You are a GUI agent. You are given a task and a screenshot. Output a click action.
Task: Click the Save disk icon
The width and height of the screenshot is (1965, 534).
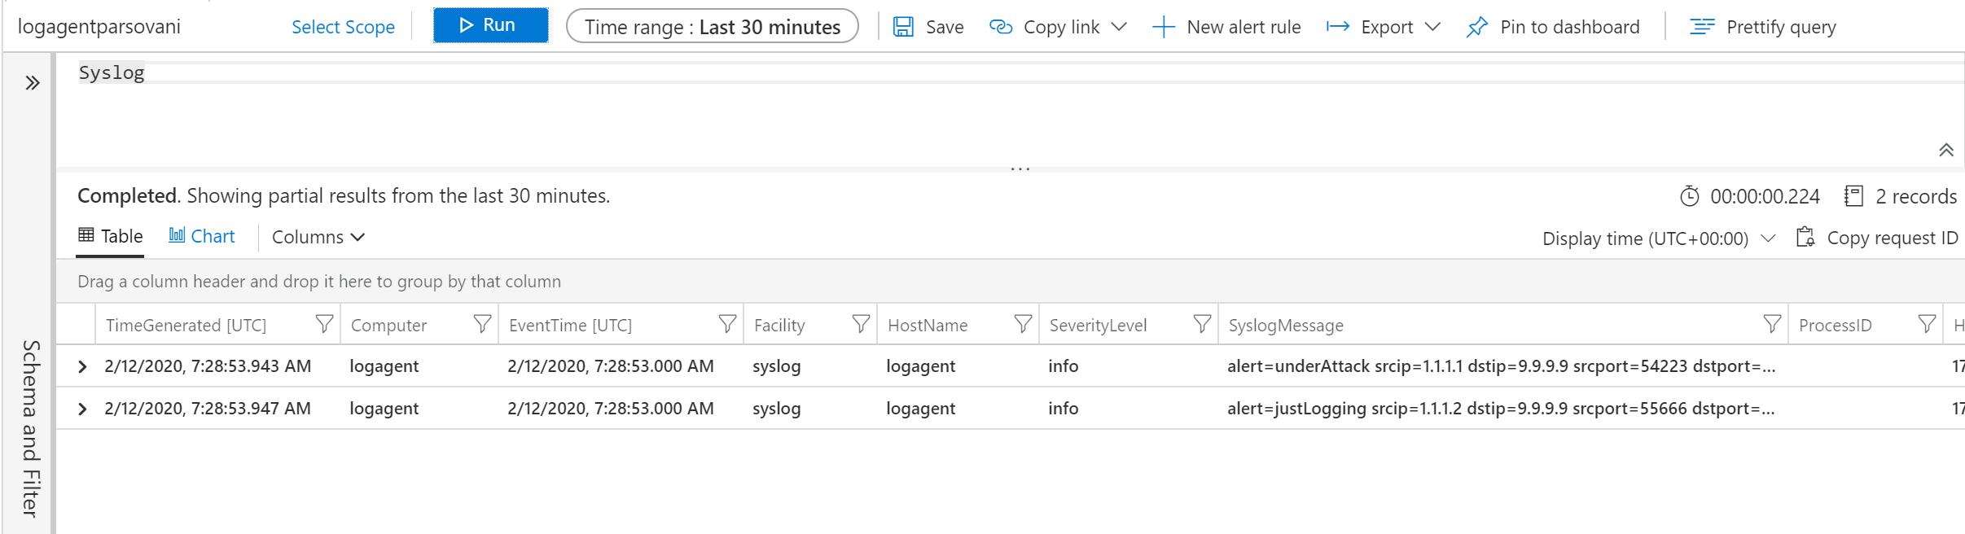coord(903,27)
